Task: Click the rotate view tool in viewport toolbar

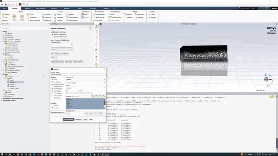Action: [96, 30]
